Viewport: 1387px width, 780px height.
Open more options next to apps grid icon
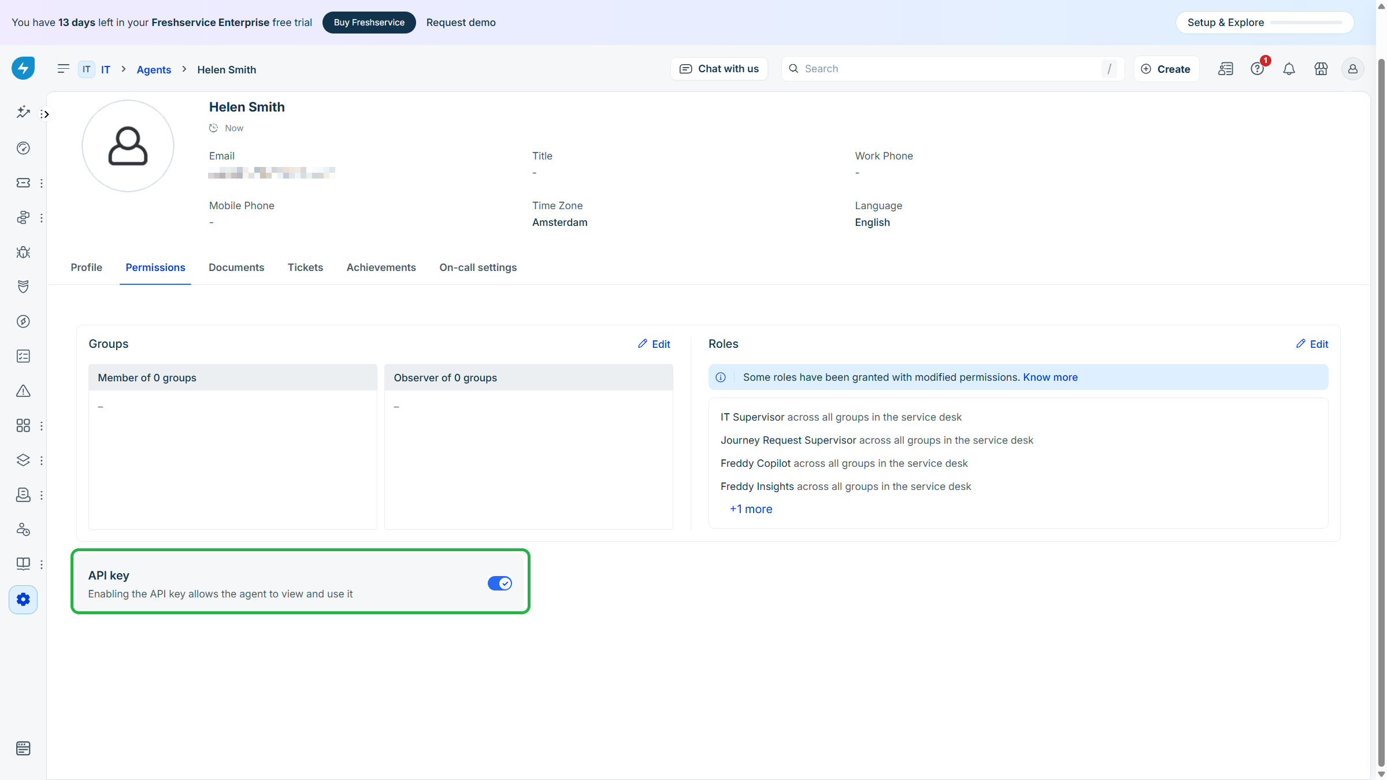[x=42, y=426]
